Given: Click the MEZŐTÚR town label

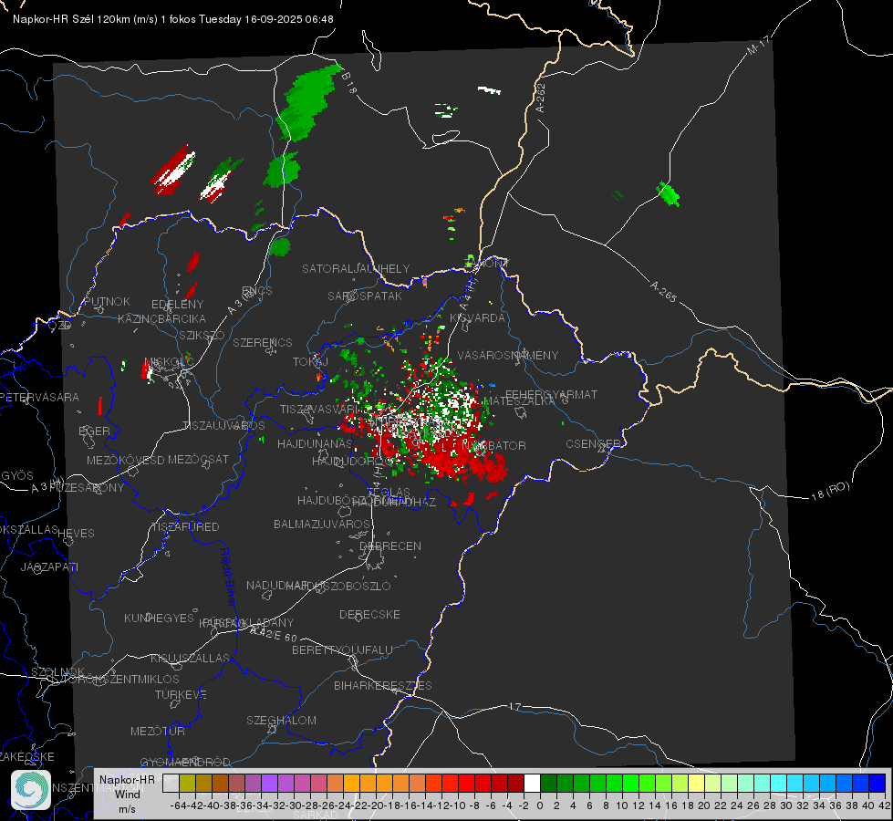Looking at the screenshot, I should [x=157, y=731].
